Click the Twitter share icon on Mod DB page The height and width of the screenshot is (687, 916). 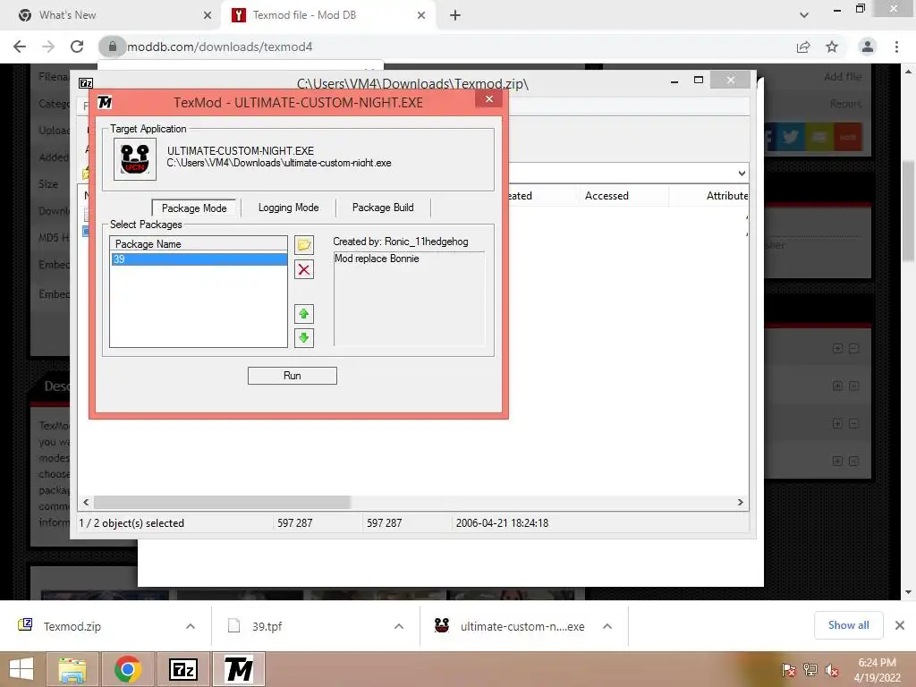[x=791, y=137]
